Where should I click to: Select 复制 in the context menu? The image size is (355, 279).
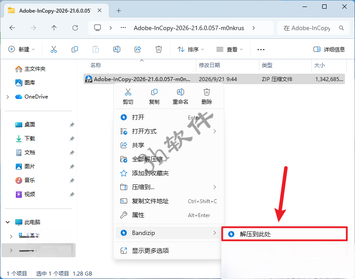pos(154,96)
